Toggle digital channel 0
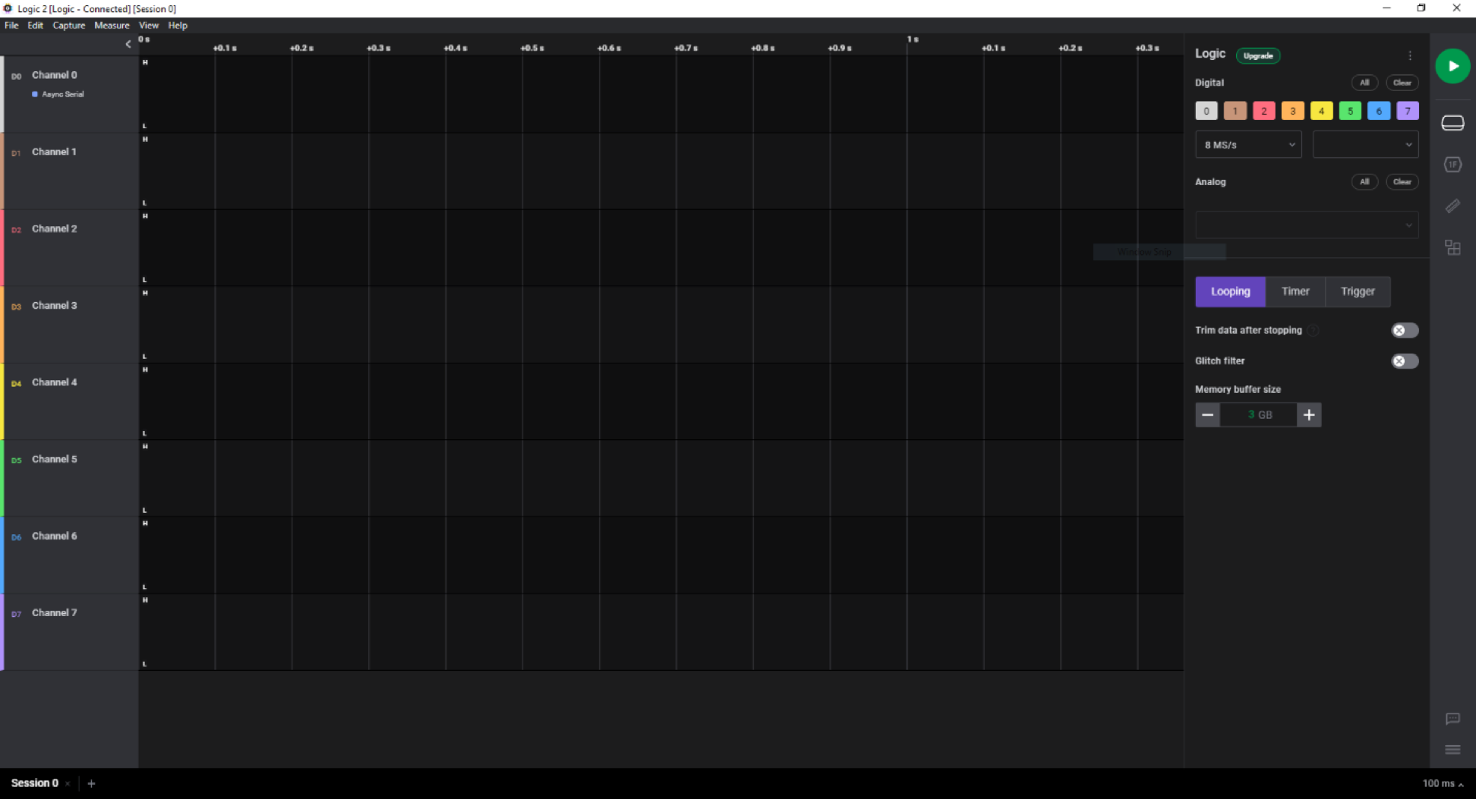1476x799 pixels. click(x=1206, y=111)
